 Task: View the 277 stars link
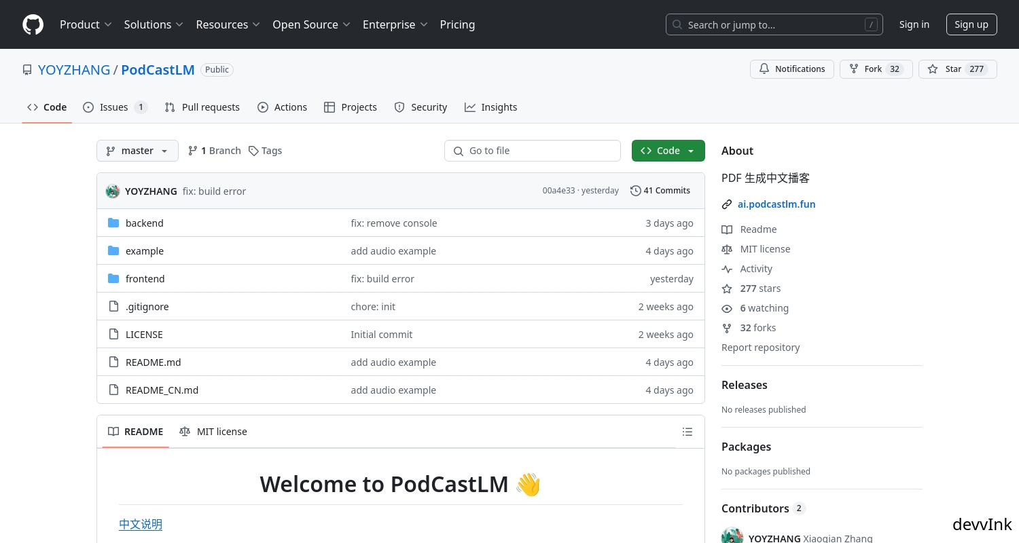pyautogui.click(x=751, y=288)
